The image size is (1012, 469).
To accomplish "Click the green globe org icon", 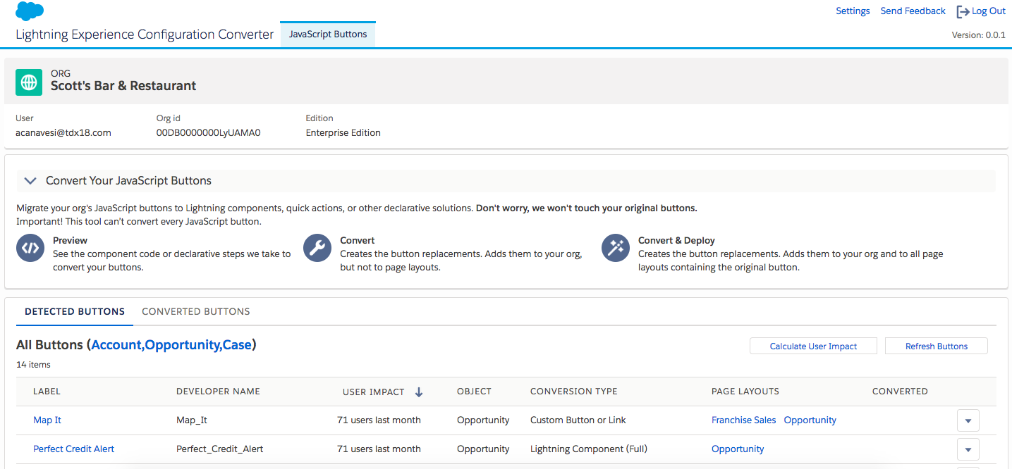I will pyautogui.click(x=29, y=82).
